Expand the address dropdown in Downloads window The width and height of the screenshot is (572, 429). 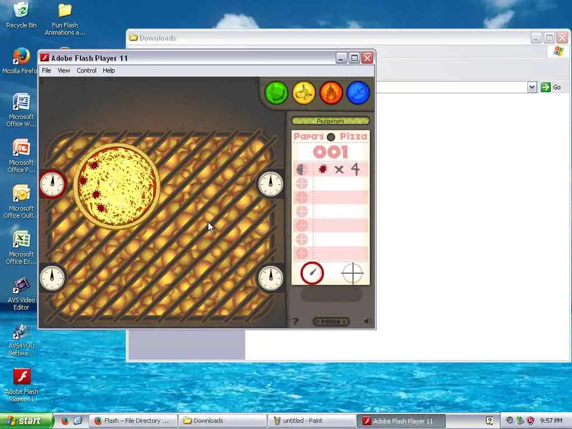click(532, 87)
